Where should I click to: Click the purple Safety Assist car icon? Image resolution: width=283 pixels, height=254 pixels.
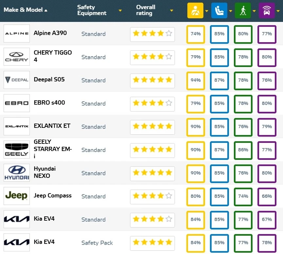pos(267,10)
